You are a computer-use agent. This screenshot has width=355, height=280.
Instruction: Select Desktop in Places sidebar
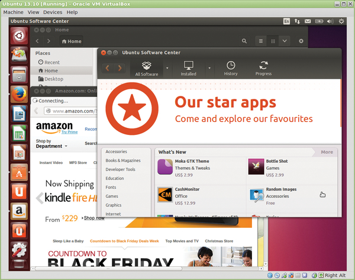coord(62,79)
